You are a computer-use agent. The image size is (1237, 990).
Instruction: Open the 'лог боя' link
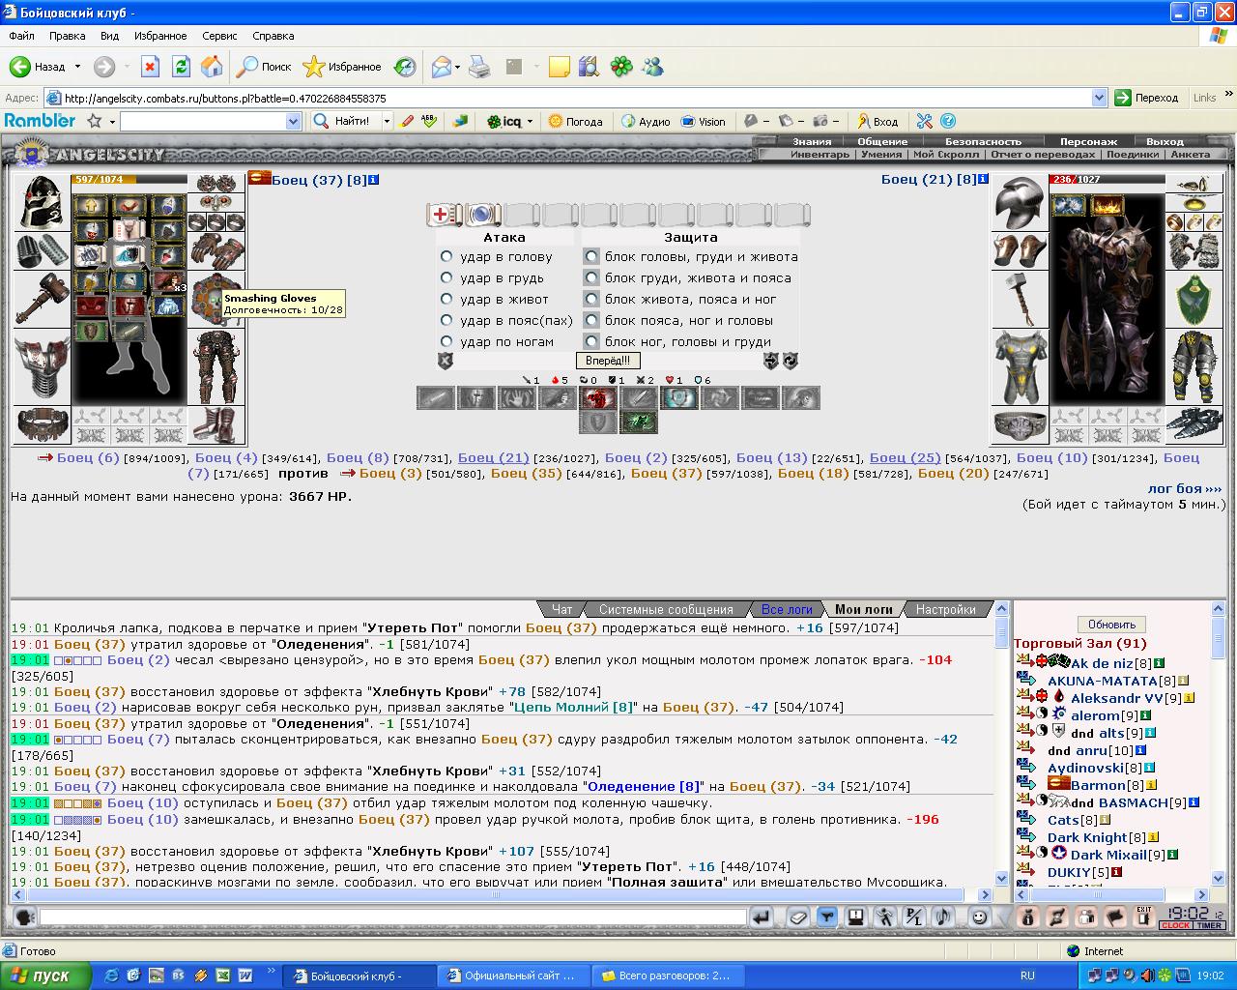click(1185, 488)
